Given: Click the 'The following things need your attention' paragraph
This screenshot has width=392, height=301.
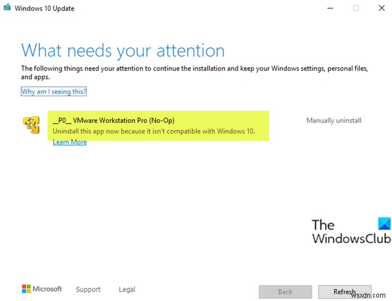Looking at the screenshot, I should click(194, 72).
